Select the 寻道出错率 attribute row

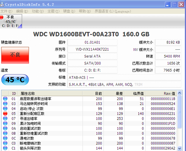pyautogui.click(x=89, y=118)
